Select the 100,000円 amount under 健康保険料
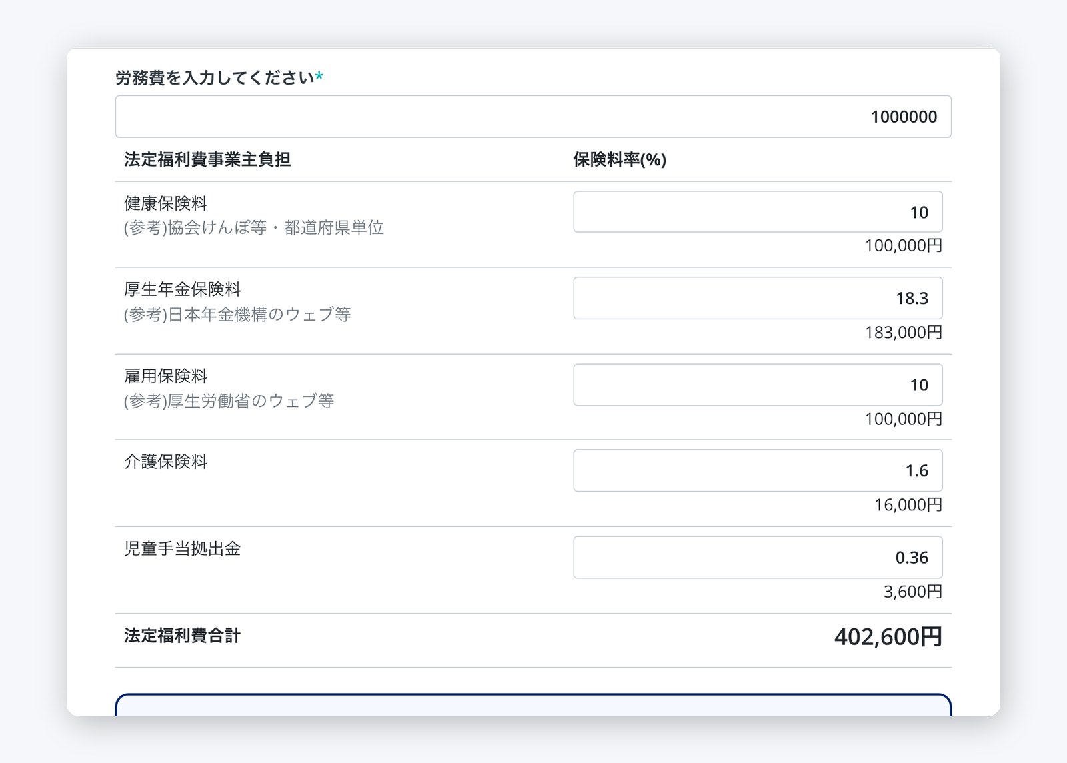The width and height of the screenshot is (1067, 763). (x=904, y=245)
